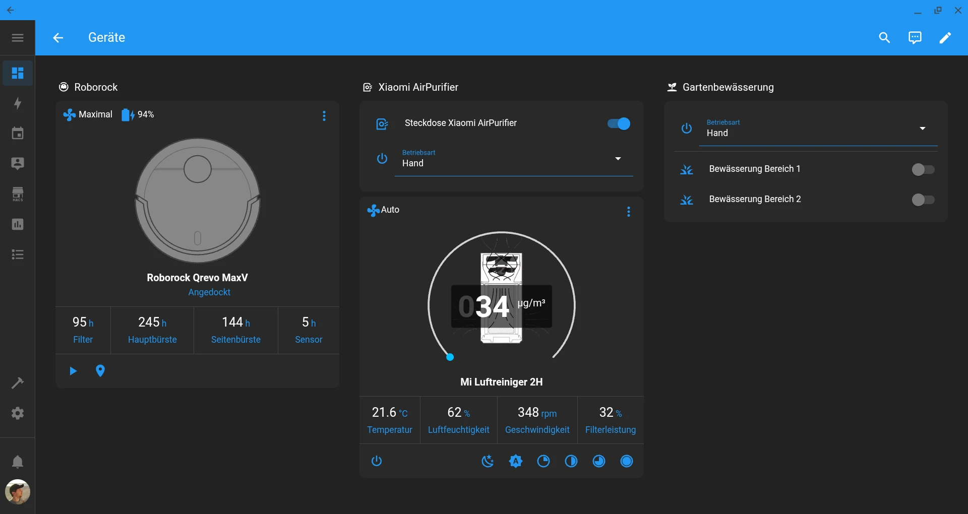This screenshot has height=514, width=968.
Task: Open the Calendar sidebar item
Action: [x=18, y=134]
